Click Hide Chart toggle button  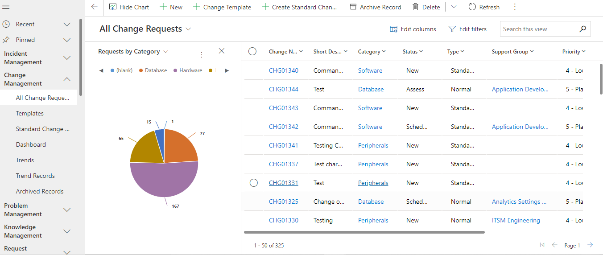tap(129, 7)
